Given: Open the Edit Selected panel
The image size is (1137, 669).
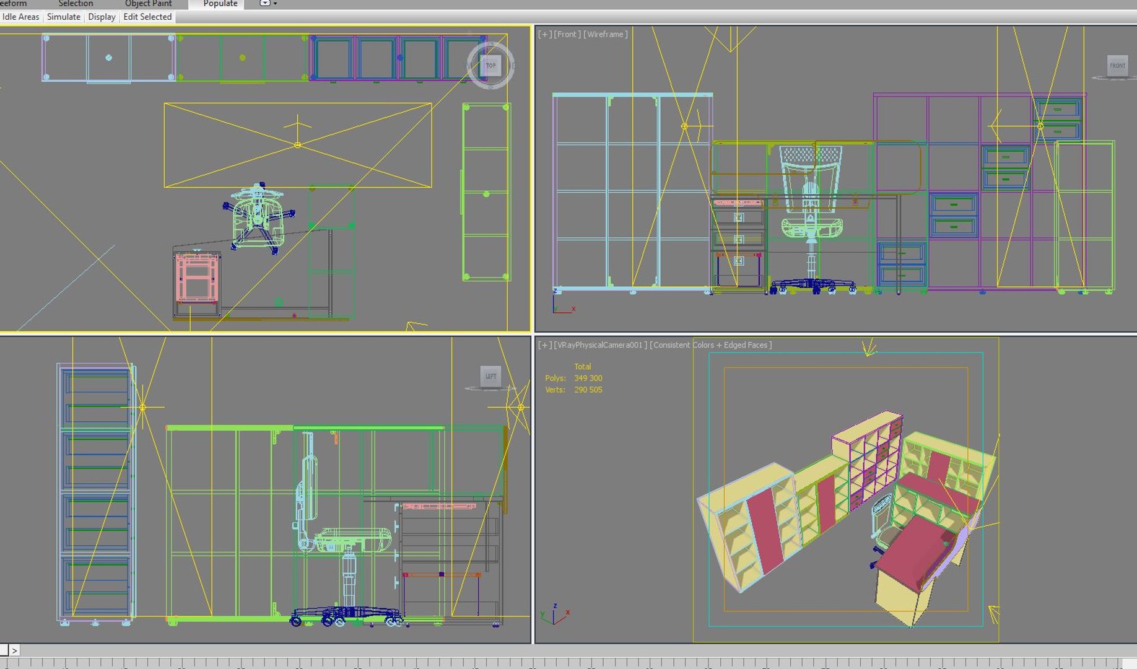Looking at the screenshot, I should [x=147, y=17].
